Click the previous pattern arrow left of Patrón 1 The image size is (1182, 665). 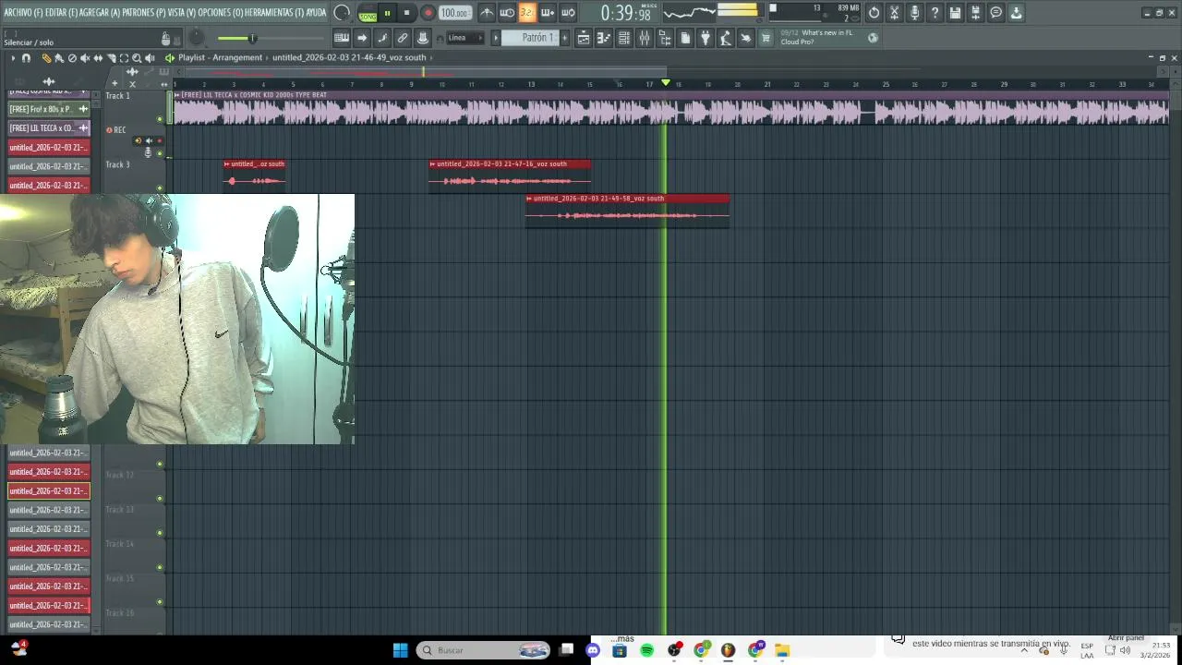[x=496, y=38]
